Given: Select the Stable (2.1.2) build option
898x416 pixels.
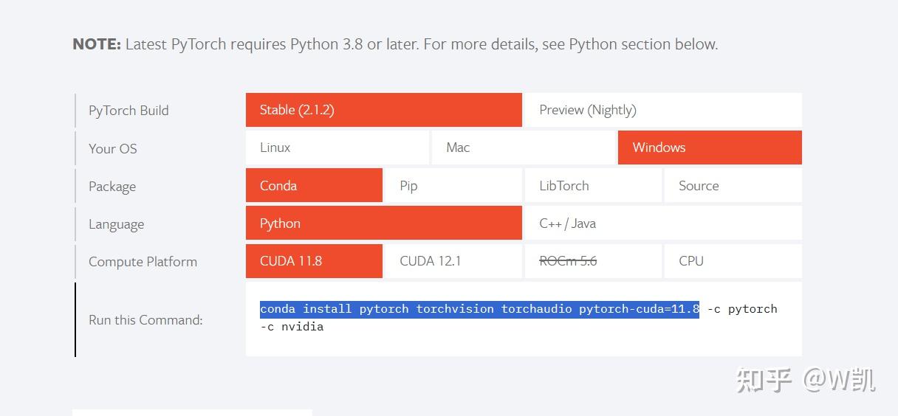Looking at the screenshot, I should tap(383, 110).
